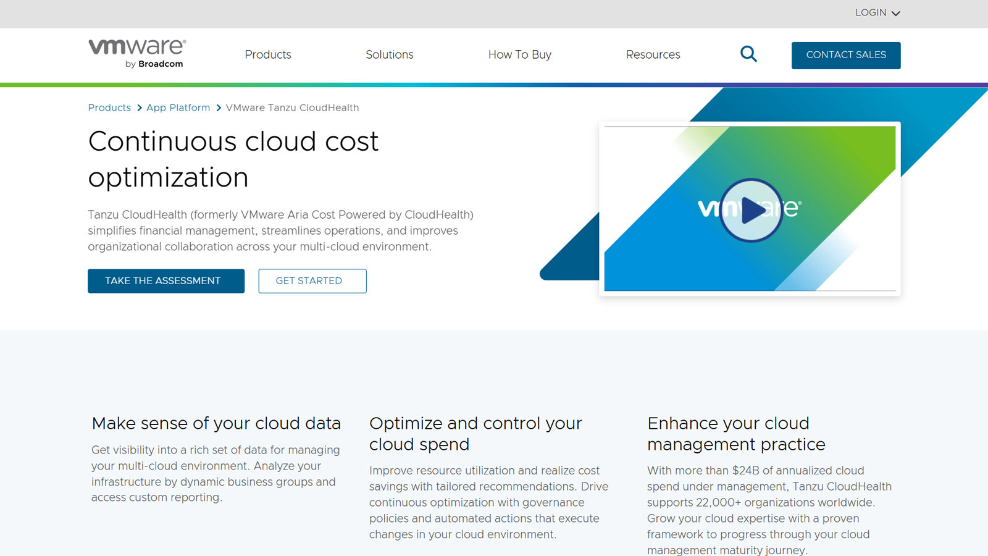Open the Products menu
Image resolution: width=988 pixels, height=556 pixels.
268,54
